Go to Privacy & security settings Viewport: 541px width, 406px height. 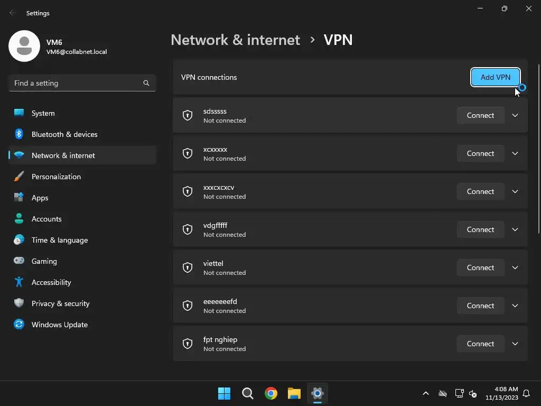click(60, 303)
